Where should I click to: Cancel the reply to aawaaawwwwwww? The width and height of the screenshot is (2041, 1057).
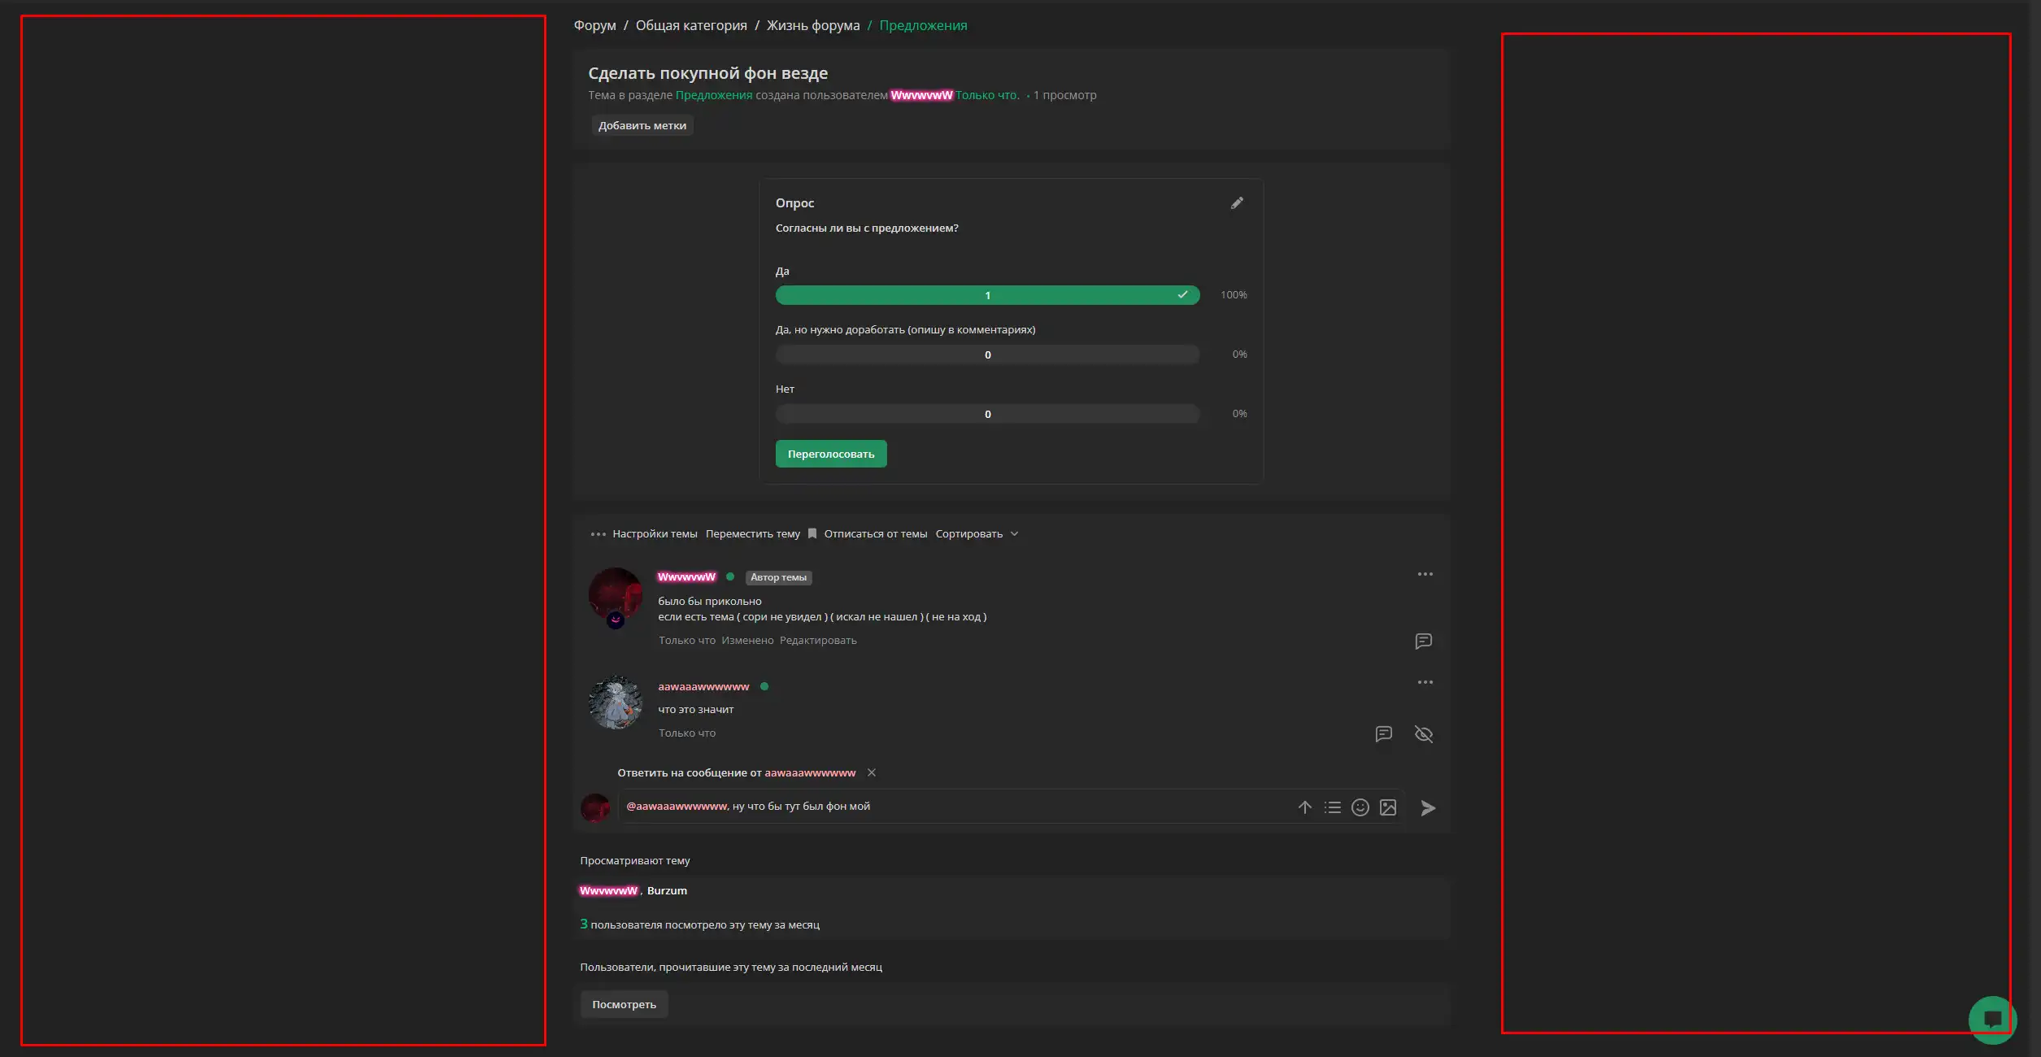(872, 772)
